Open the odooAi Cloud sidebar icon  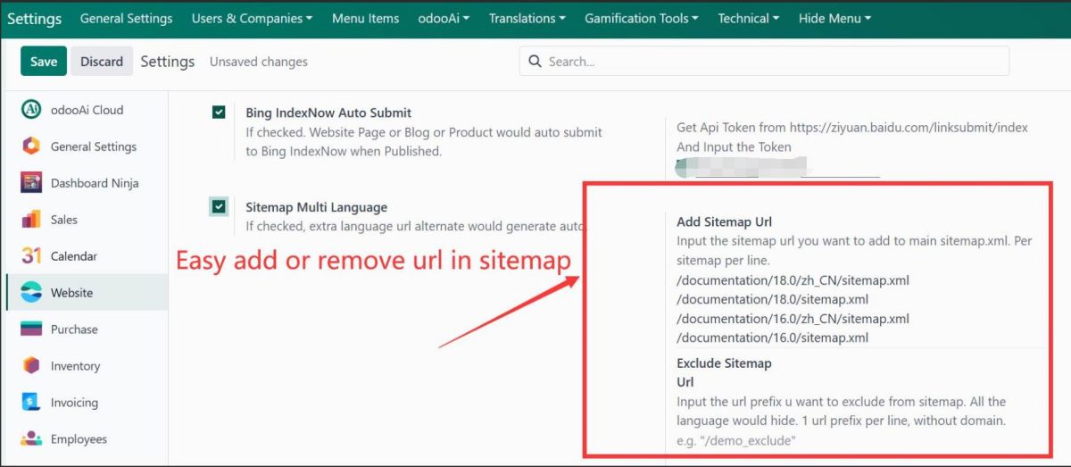tap(31, 110)
